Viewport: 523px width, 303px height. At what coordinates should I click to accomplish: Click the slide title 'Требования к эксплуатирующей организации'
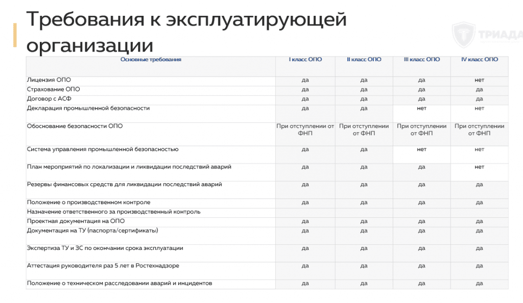tap(186, 32)
